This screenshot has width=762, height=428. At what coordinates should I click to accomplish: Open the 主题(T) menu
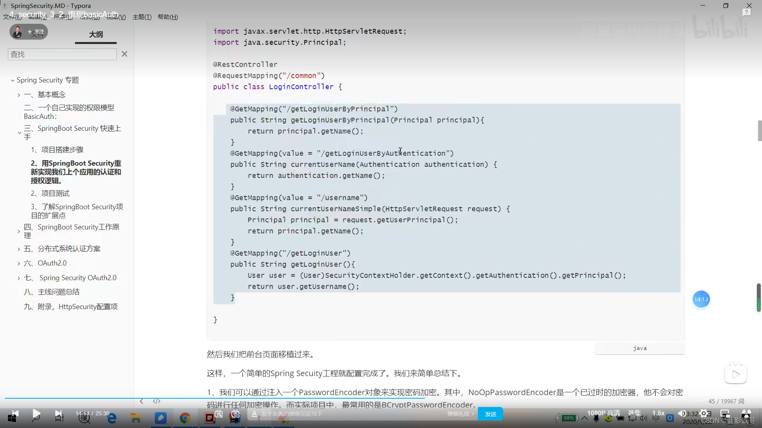click(x=142, y=17)
